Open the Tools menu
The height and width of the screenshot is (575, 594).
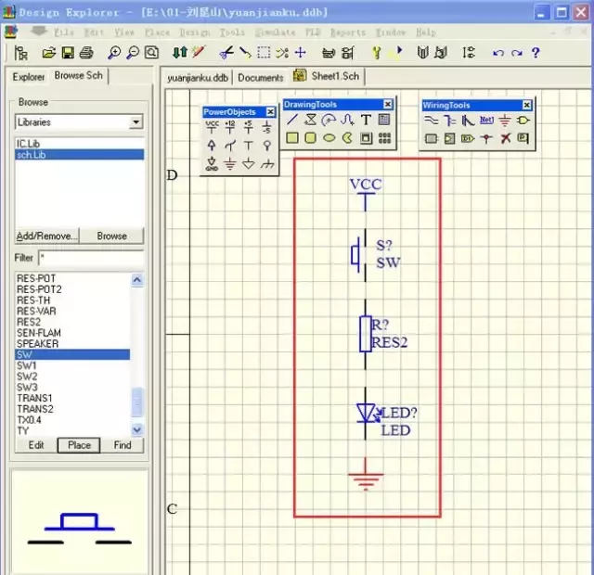(232, 32)
